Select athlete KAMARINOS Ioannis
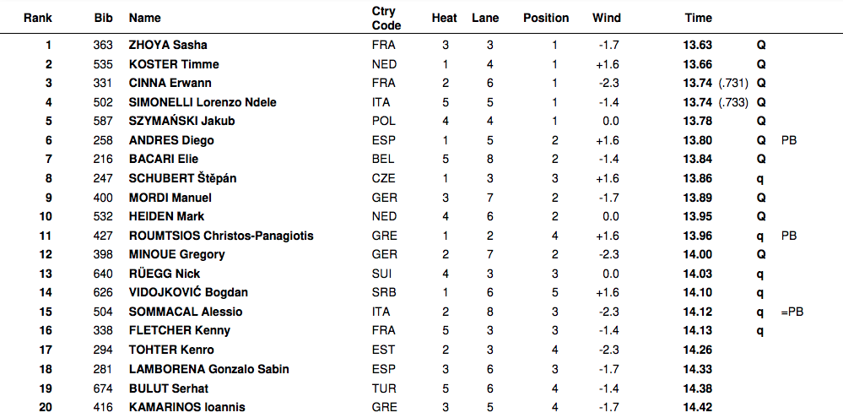 point(186,407)
